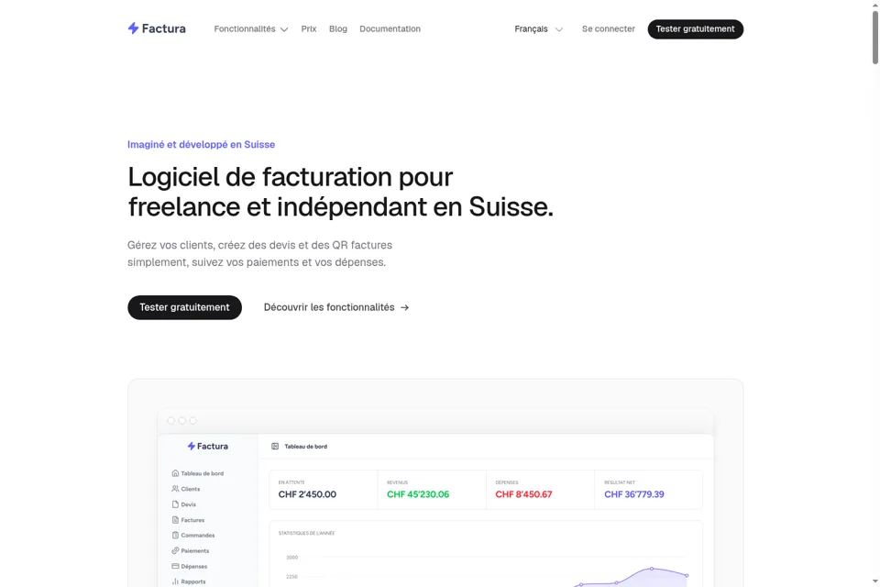Open Rapports in the preview sidebar

189,581
